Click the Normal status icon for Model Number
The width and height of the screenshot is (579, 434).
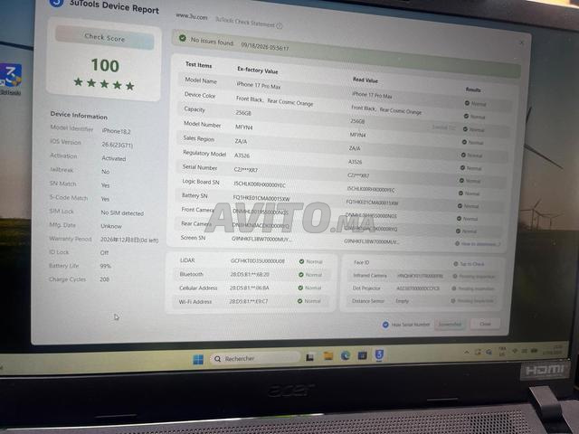coord(464,142)
